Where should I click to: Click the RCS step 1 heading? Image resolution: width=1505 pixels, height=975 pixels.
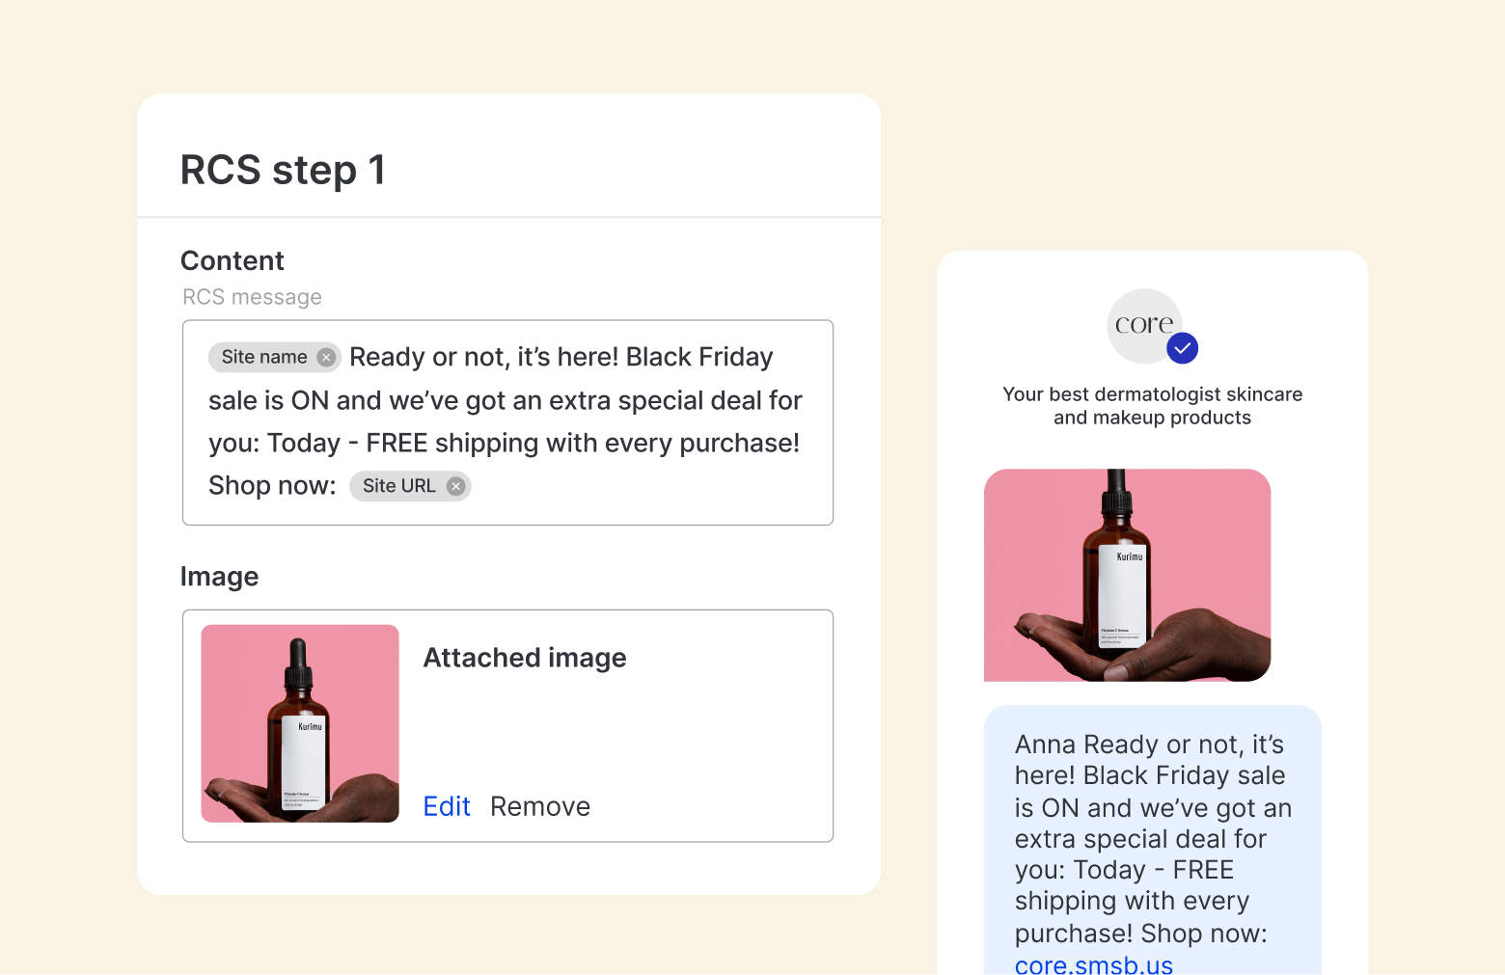(283, 170)
